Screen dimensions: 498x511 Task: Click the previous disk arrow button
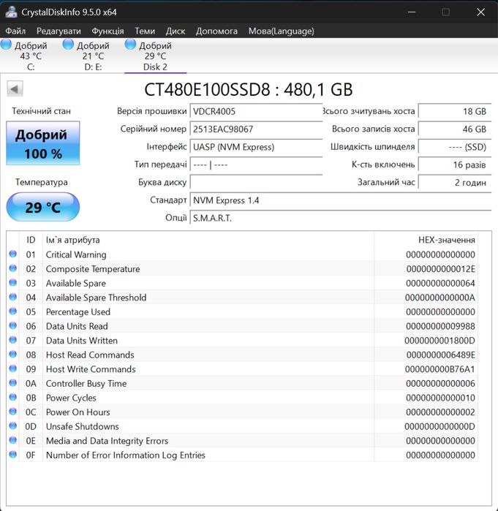(15, 88)
